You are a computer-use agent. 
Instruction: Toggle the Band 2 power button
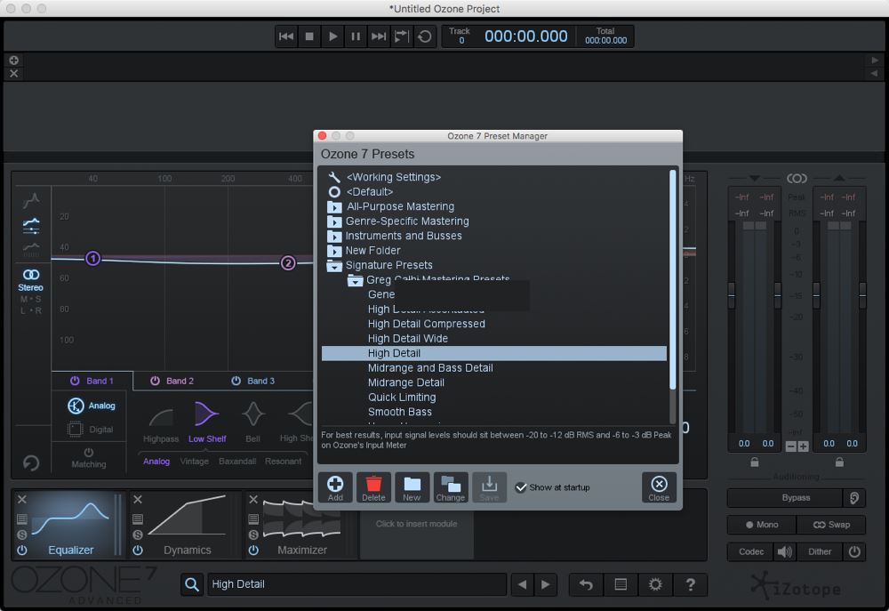tap(156, 380)
